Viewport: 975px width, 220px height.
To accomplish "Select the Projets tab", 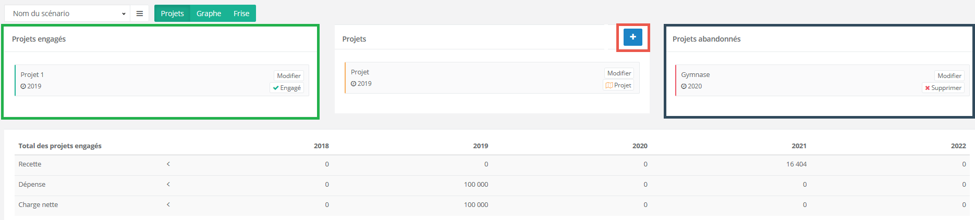I will [172, 14].
